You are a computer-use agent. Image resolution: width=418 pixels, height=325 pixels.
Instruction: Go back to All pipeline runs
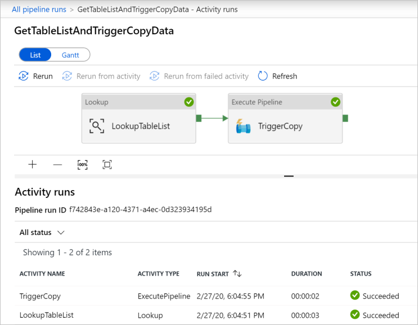pos(39,10)
